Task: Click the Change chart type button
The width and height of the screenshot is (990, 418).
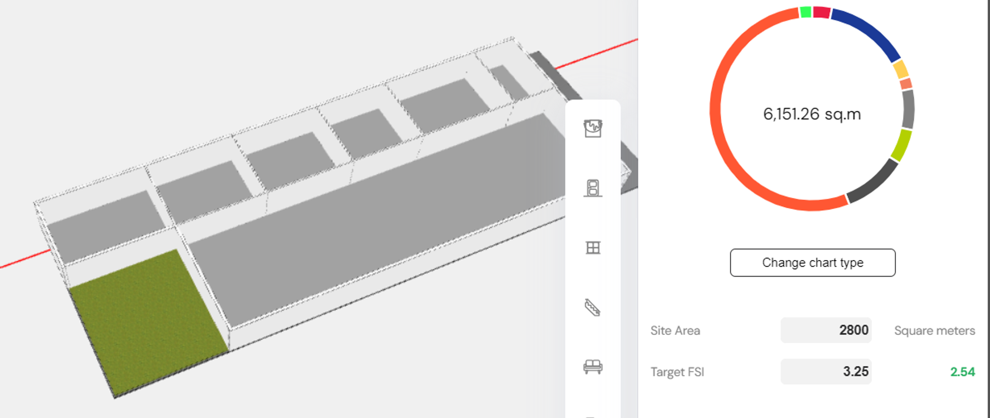Action: [x=812, y=263]
